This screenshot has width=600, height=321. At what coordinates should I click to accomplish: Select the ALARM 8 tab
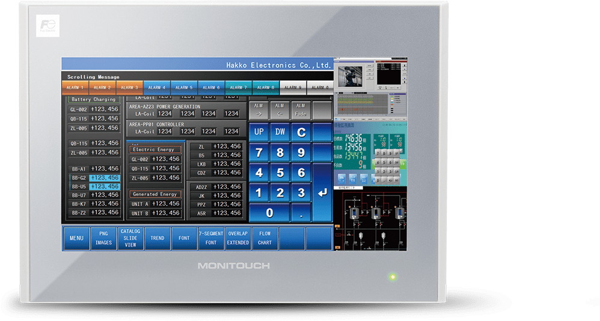tap(266, 88)
